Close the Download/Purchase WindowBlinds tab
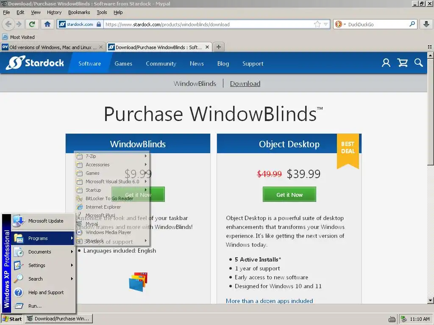 pos(207,47)
